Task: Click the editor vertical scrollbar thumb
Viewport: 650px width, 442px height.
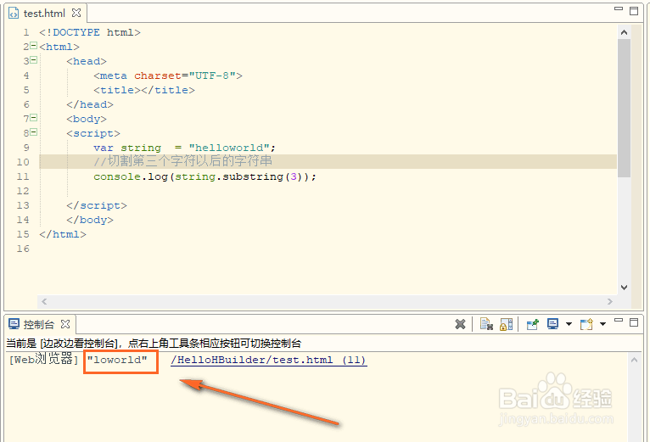Action: 624,109
